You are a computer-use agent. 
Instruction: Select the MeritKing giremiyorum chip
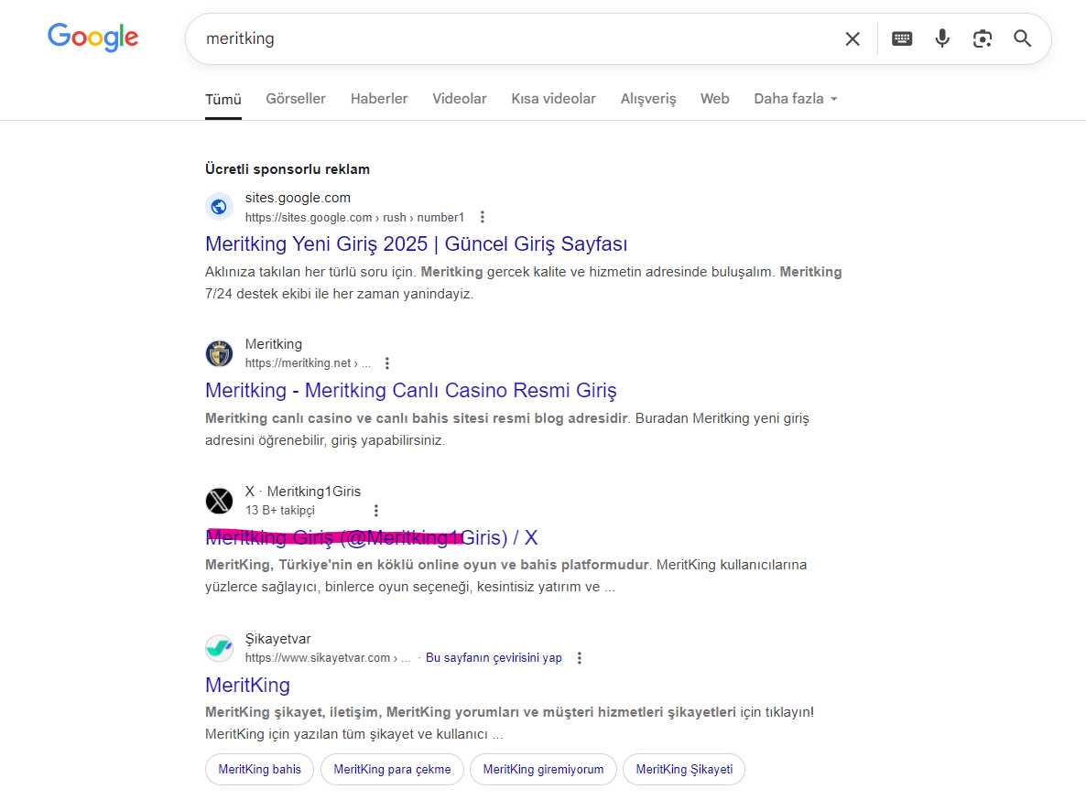coord(543,769)
